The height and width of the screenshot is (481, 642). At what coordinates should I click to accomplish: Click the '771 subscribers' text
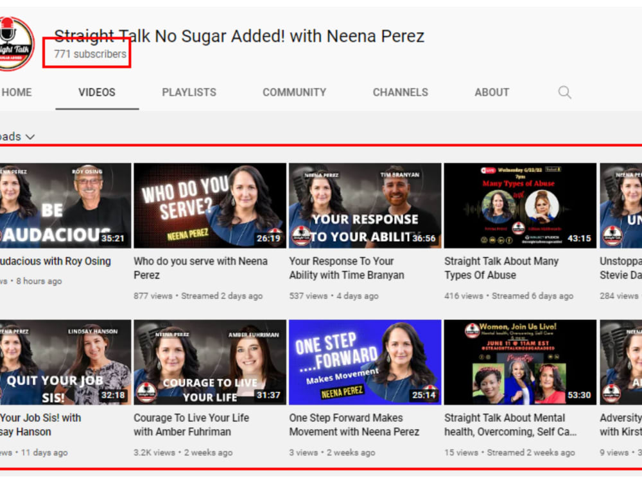coord(90,54)
